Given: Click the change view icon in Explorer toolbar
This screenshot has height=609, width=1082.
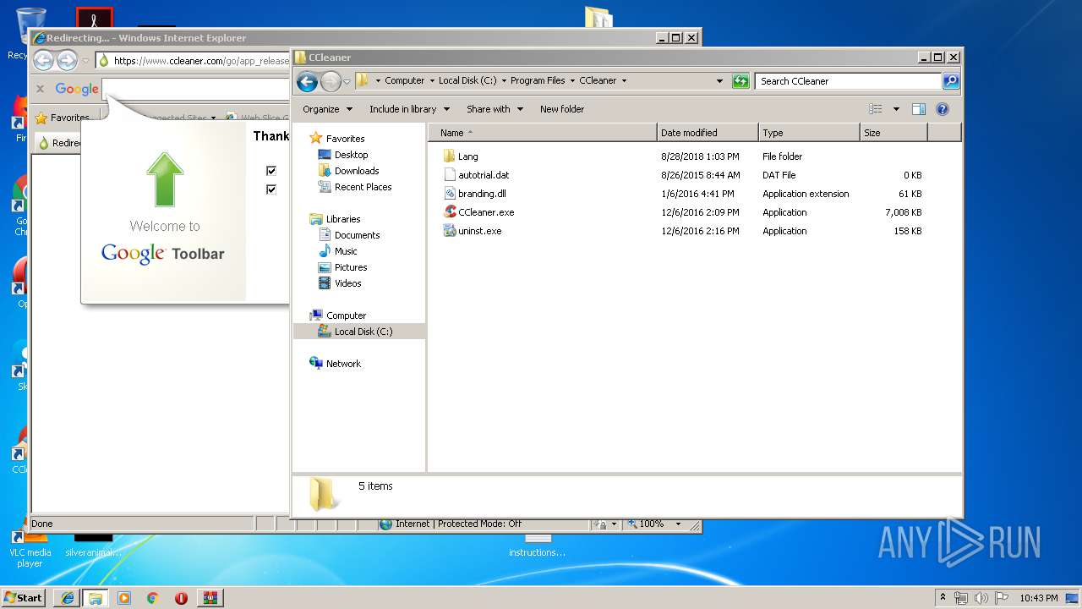Looking at the screenshot, I should coord(876,109).
